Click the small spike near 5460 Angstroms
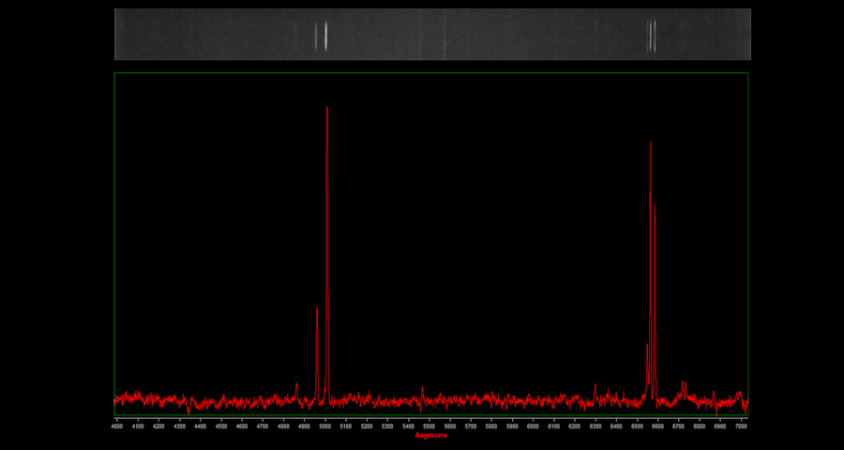 click(421, 389)
